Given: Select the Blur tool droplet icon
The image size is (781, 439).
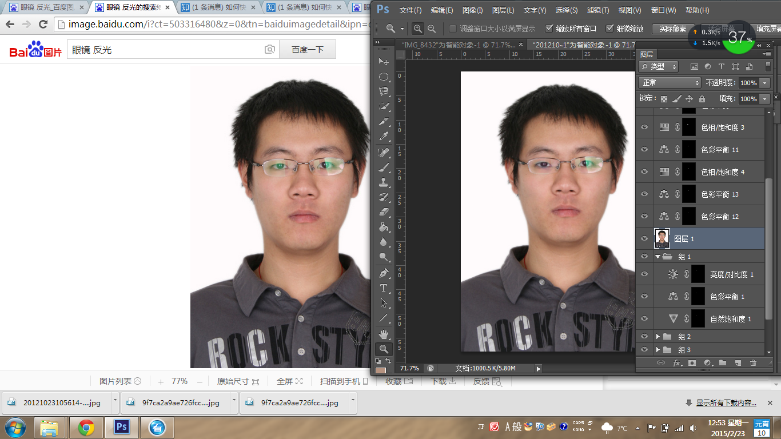Looking at the screenshot, I should click(x=384, y=242).
